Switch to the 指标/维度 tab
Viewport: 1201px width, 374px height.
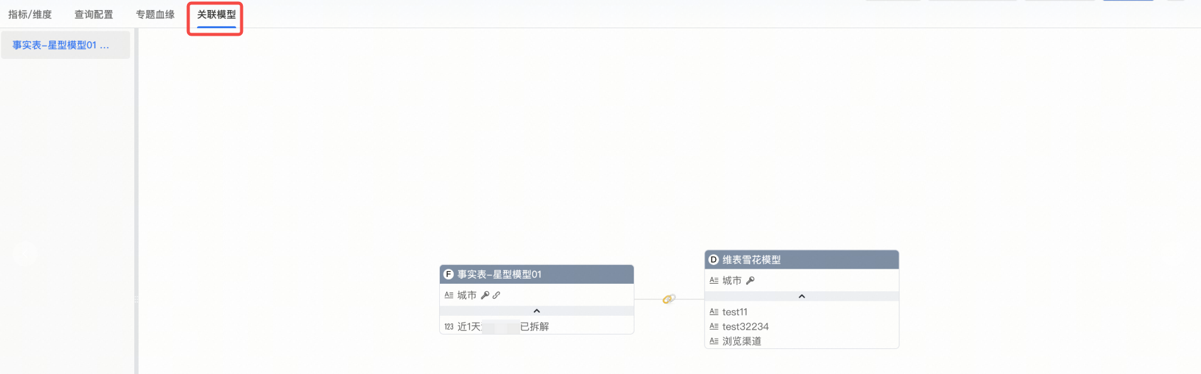click(x=30, y=14)
